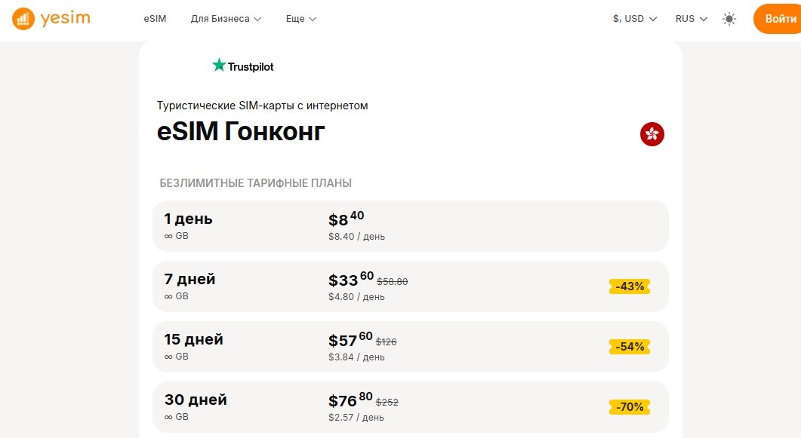Image resolution: width=801 pixels, height=438 pixels.
Task: Expand the Еще menu
Action: pyautogui.click(x=300, y=19)
